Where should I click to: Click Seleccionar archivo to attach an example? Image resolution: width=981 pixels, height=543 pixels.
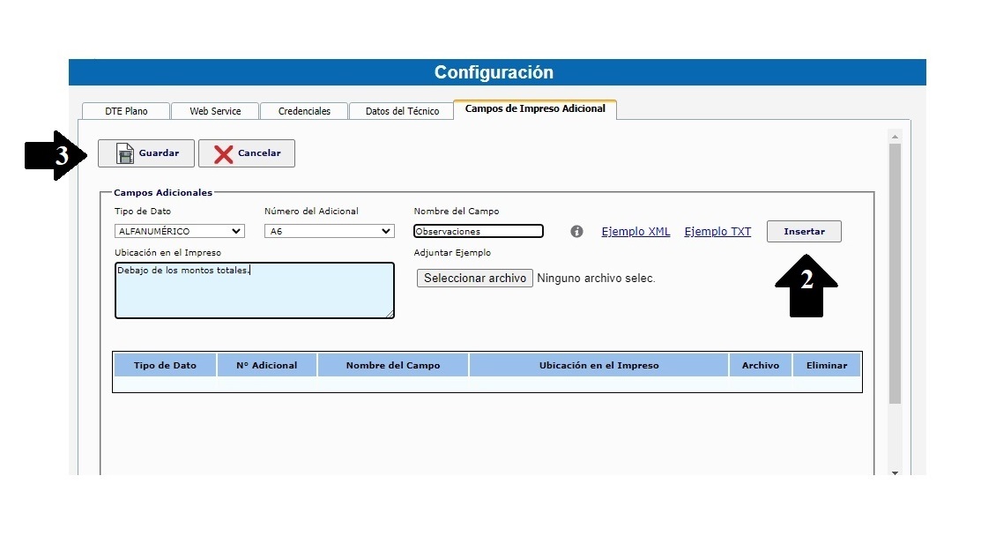(x=474, y=278)
